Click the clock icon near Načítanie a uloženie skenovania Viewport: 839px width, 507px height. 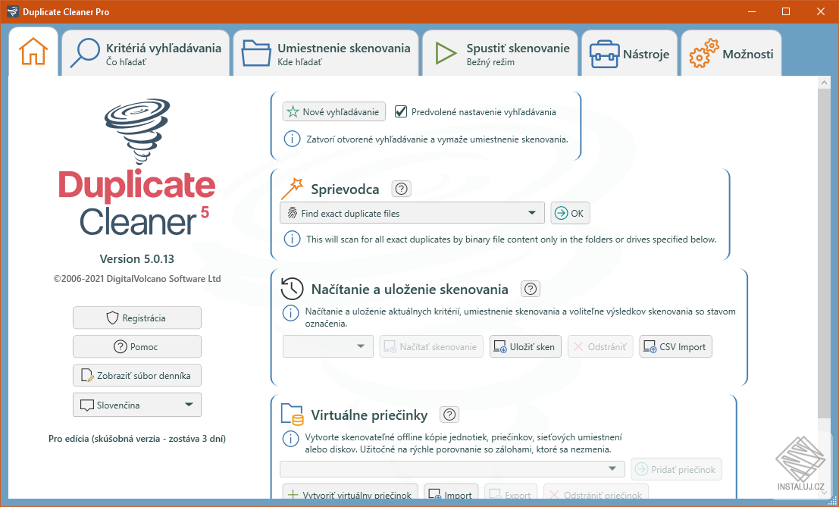pyautogui.click(x=291, y=287)
